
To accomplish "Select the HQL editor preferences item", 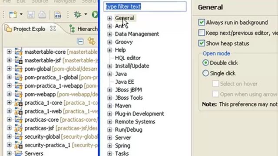I will [128, 58].
